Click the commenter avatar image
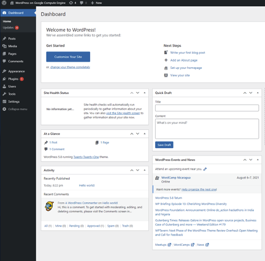The image size is (265, 261). (49, 206)
